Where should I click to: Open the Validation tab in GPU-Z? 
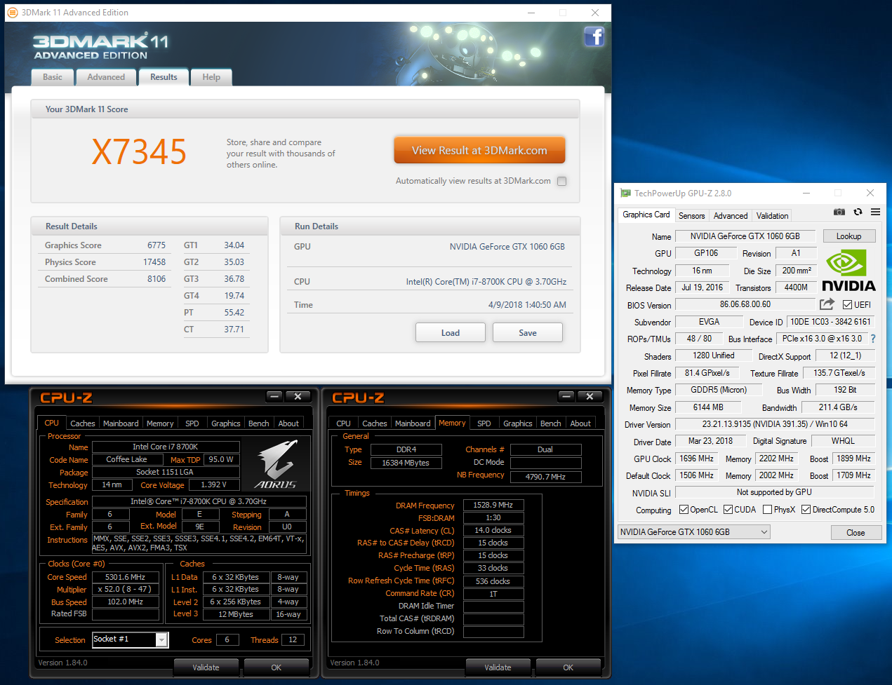point(772,216)
